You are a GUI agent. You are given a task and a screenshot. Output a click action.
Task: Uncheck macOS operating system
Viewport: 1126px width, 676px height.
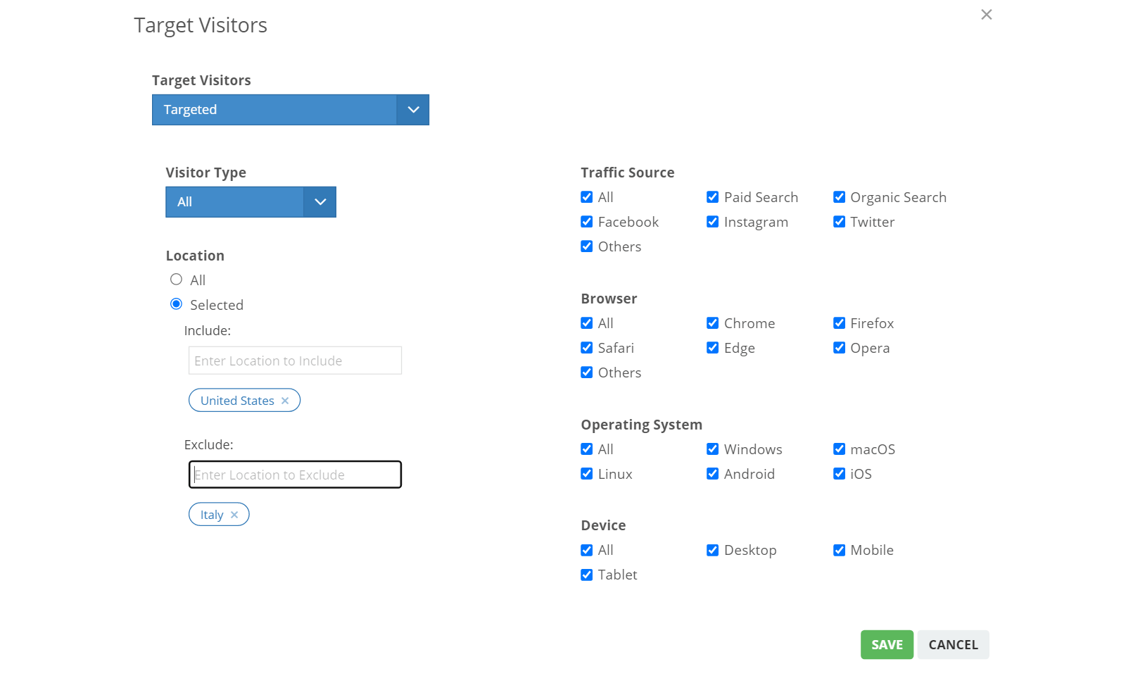click(839, 449)
